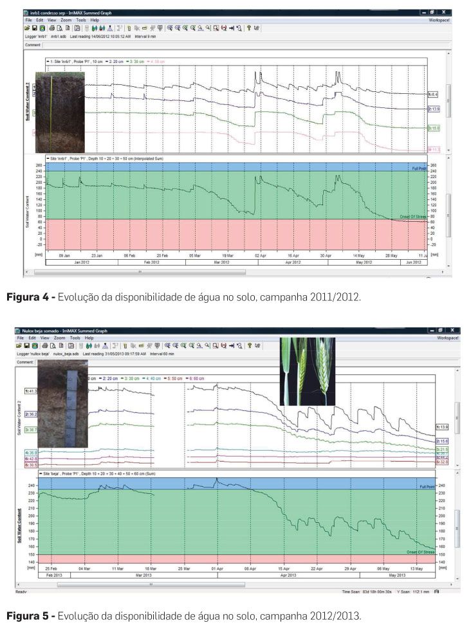Open Edit menu in inrb1 condesso window
Screen dimensions: 471x634
pyautogui.click(x=40, y=20)
